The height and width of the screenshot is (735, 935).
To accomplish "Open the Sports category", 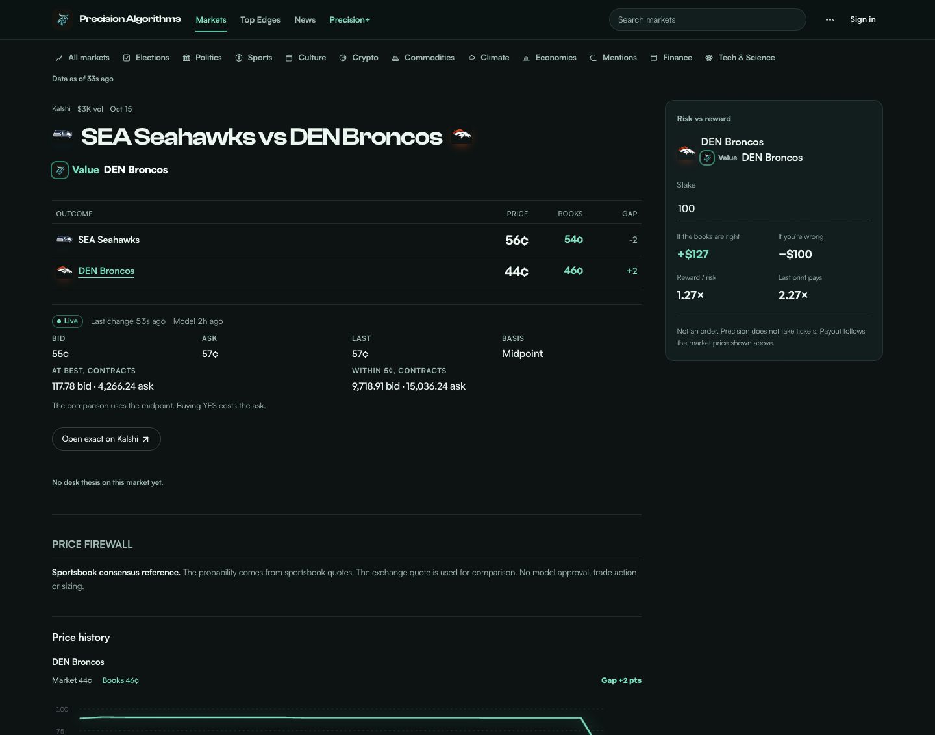I will click(253, 58).
